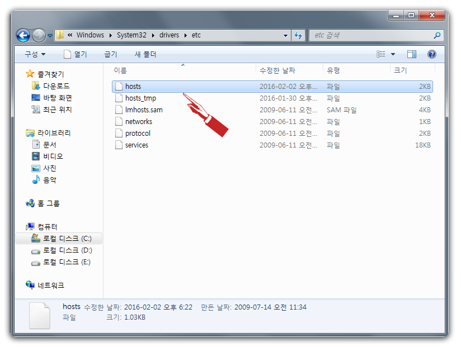The width and height of the screenshot is (461, 347).
Task: Select the lmhosts.sam file icon
Action: (119, 110)
